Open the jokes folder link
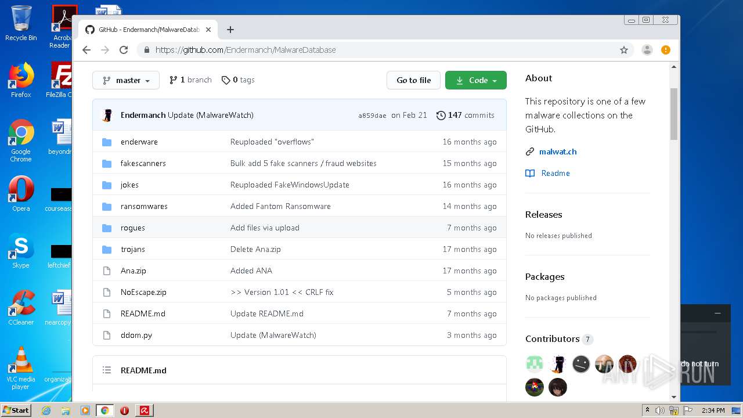The width and height of the screenshot is (743, 418). [129, 185]
